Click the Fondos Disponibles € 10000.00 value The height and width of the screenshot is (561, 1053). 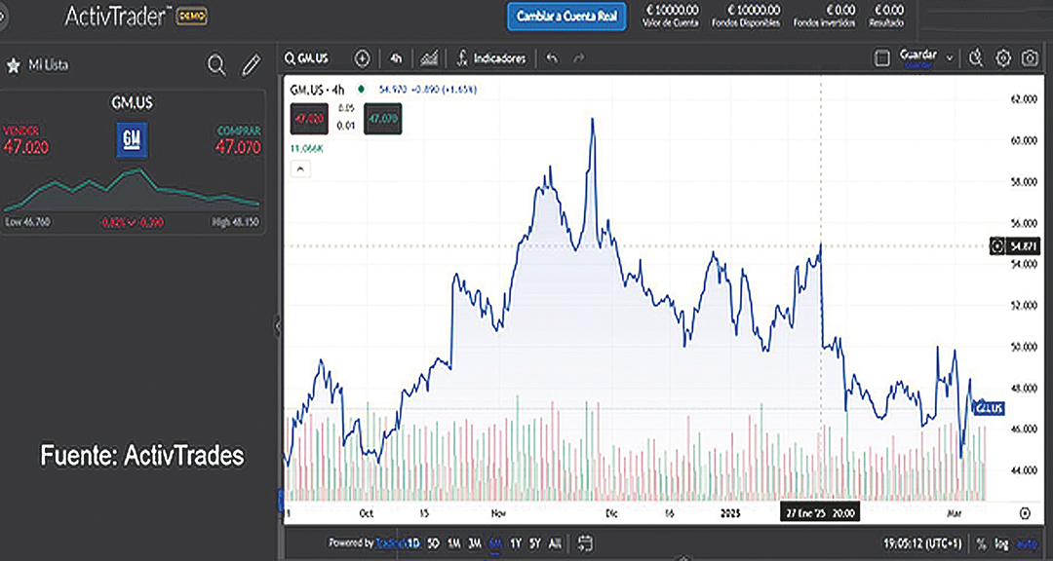click(x=754, y=10)
